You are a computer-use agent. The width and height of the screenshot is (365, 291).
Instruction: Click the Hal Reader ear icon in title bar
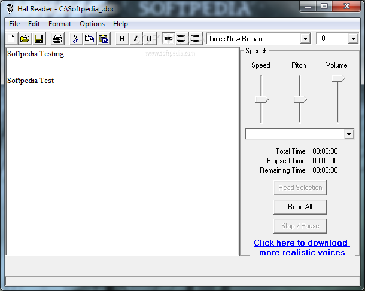pos(10,9)
